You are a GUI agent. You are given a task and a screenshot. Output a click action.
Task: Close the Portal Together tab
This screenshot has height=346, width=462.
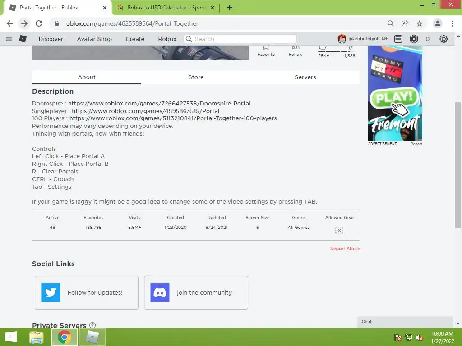click(105, 8)
